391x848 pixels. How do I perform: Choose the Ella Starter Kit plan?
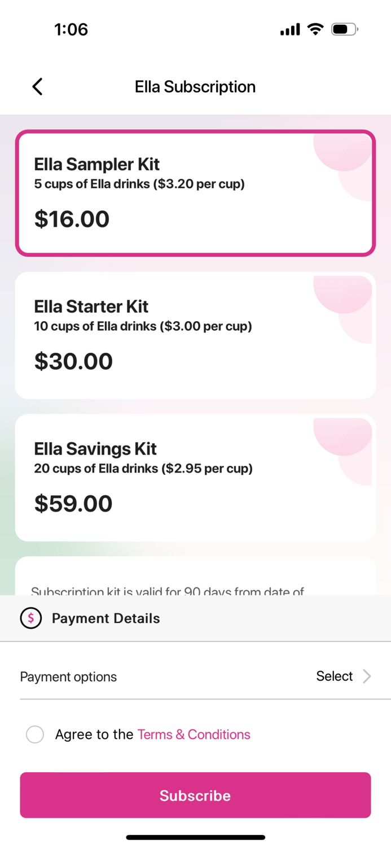point(195,335)
